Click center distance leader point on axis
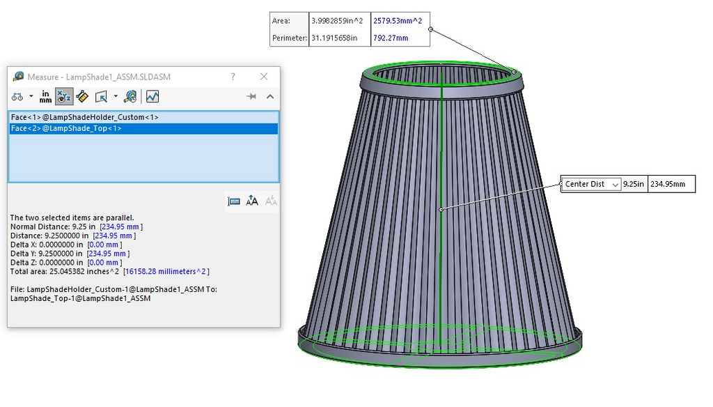 (x=441, y=209)
